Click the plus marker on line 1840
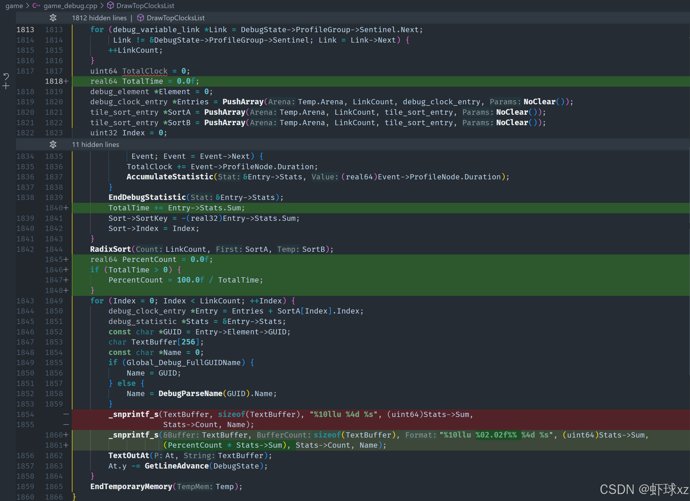The height and width of the screenshot is (501, 690). click(66, 208)
